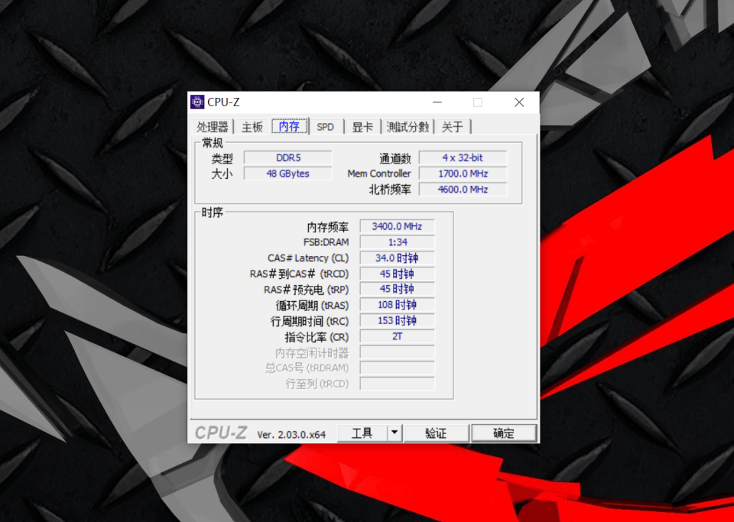Open the 主板 tab
734x522 pixels.
pos(252,127)
